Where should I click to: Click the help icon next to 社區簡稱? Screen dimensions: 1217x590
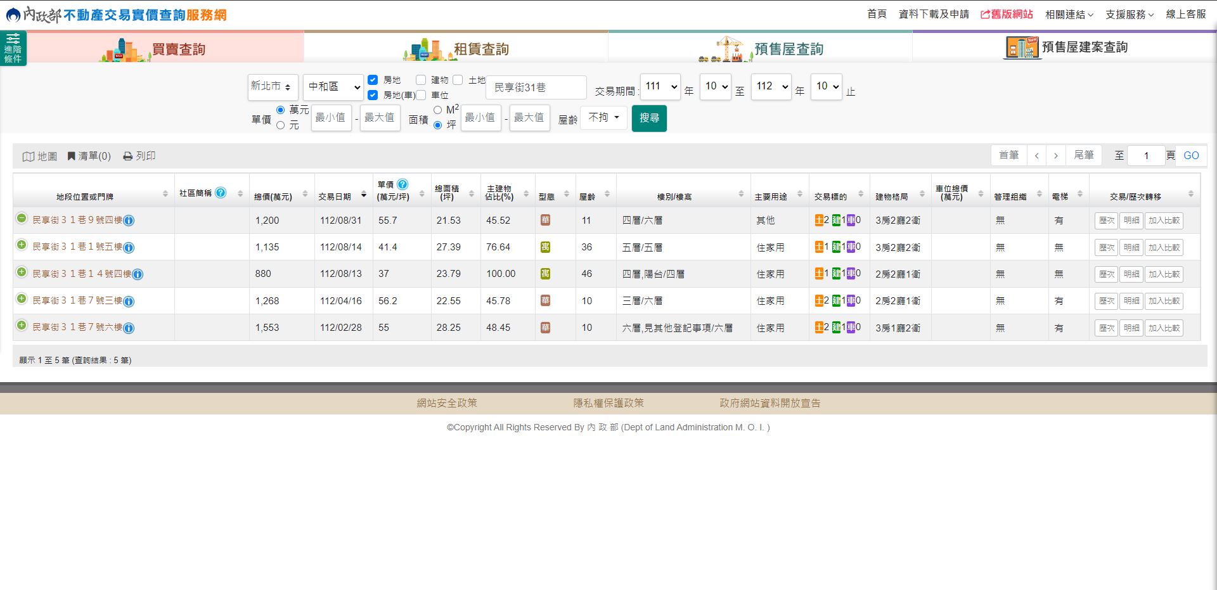[x=221, y=193]
